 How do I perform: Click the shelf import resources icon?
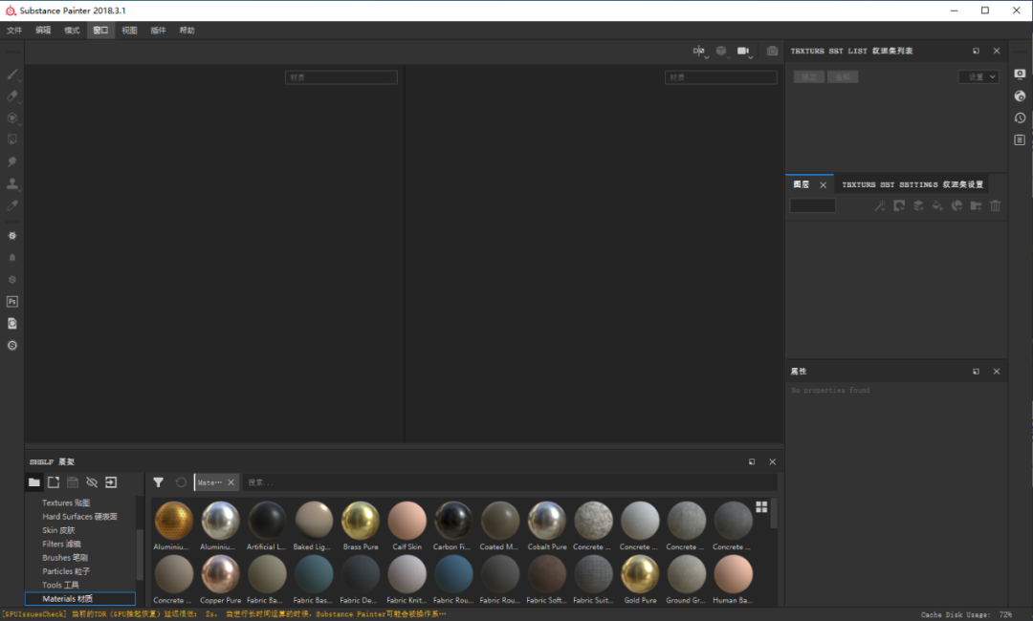pos(111,482)
